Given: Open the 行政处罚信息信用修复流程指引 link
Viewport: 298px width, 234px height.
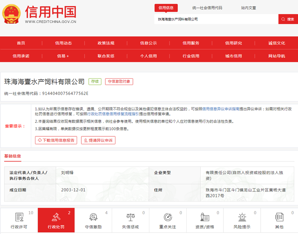Looking at the screenshot, I should 113,114.
